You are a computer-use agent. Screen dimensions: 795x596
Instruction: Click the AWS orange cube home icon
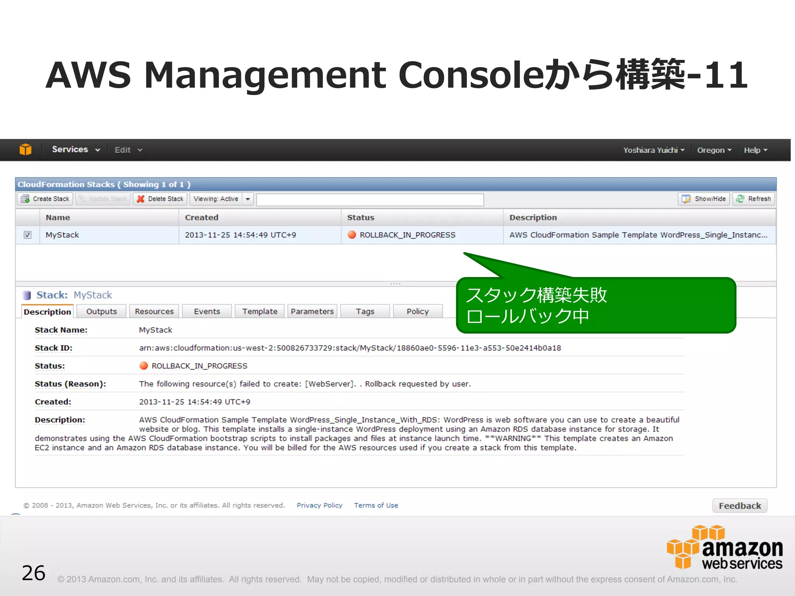(x=25, y=150)
